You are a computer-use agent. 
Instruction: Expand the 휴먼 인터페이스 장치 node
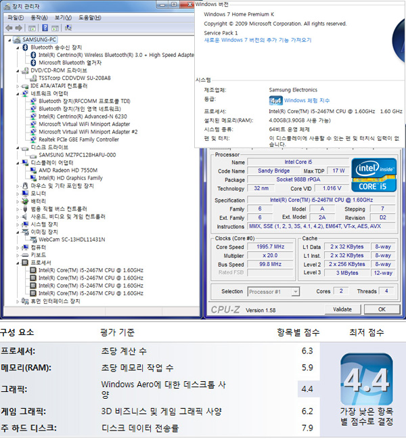click(x=18, y=301)
